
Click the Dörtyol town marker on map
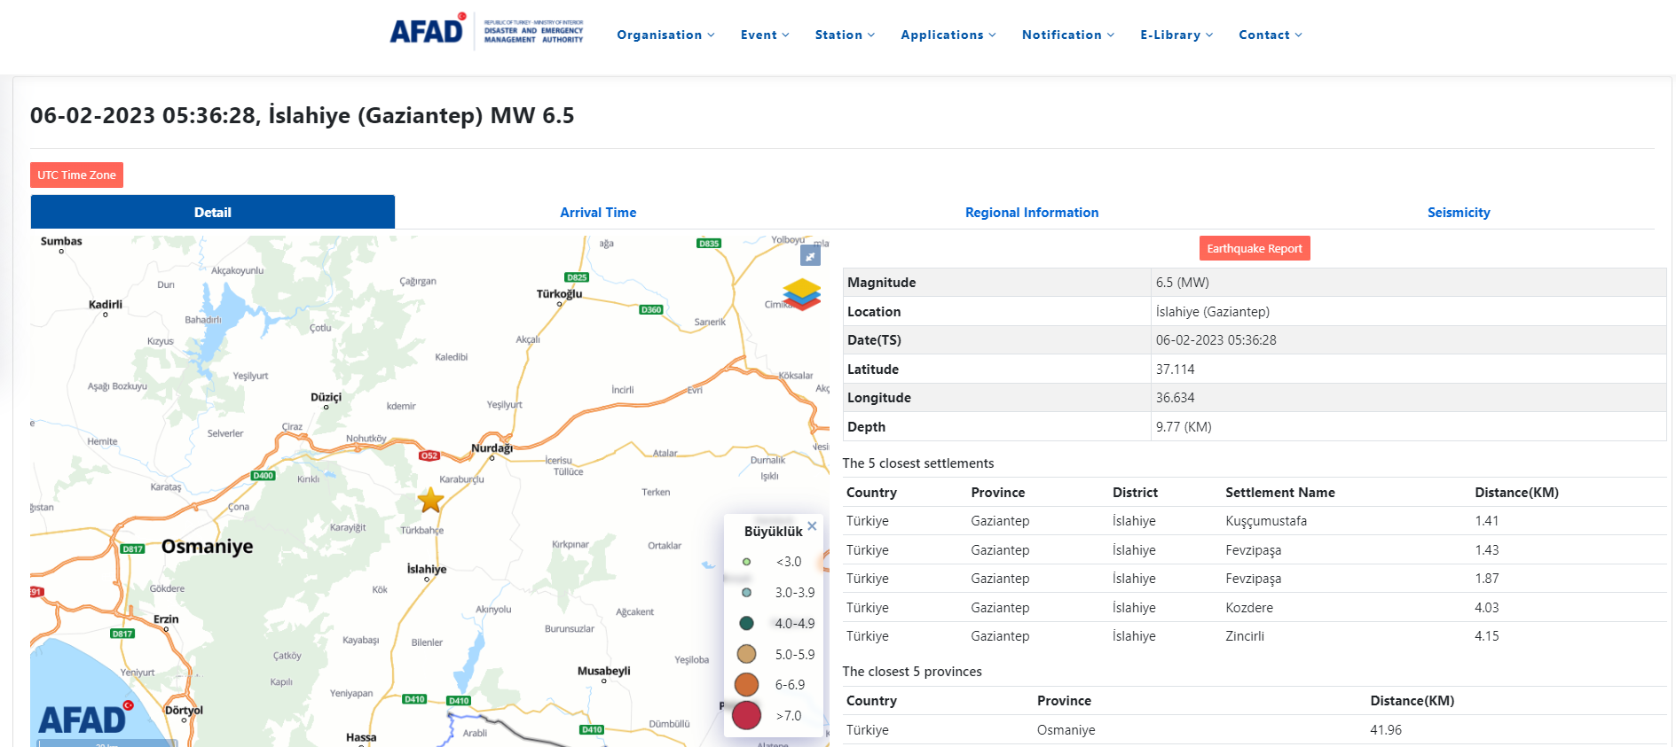(184, 720)
